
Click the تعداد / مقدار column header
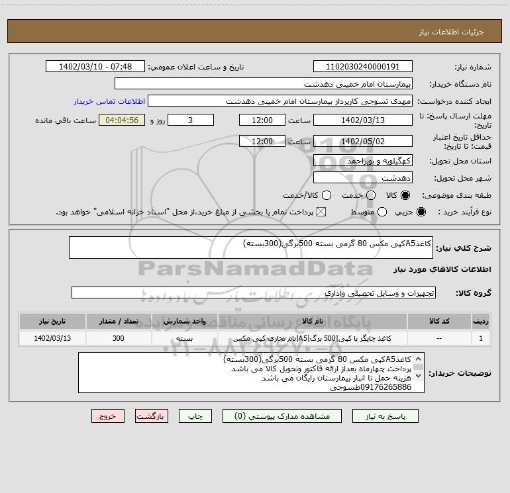pyautogui.click(x=119, y=321)
